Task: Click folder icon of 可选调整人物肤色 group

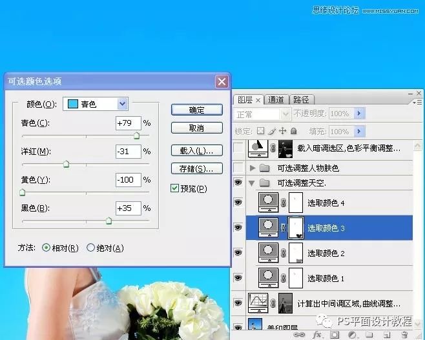Action: 264,168
